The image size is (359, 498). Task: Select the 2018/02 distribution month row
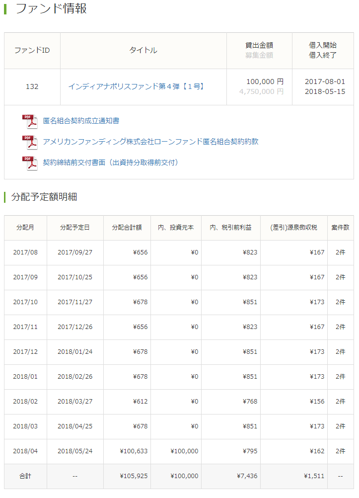coord(25,402)
